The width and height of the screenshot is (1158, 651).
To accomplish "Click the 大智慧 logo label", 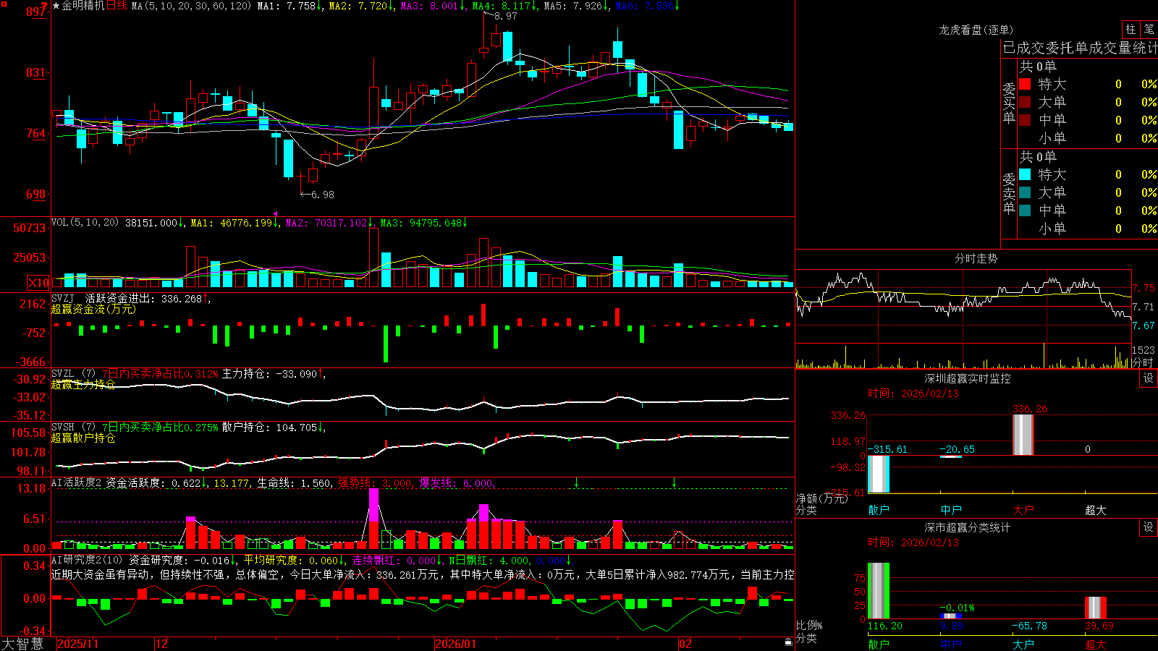I will tap(22, 644).
